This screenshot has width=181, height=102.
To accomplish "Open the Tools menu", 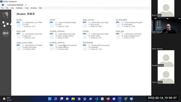I will click(x=27, y=8).
